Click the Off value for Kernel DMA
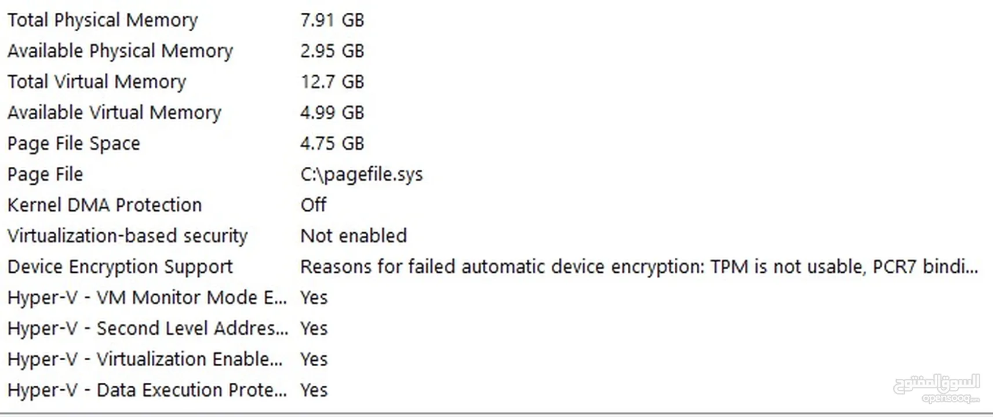Image resolution: width=993 pixels, height=417 pixels. point(314,205)
